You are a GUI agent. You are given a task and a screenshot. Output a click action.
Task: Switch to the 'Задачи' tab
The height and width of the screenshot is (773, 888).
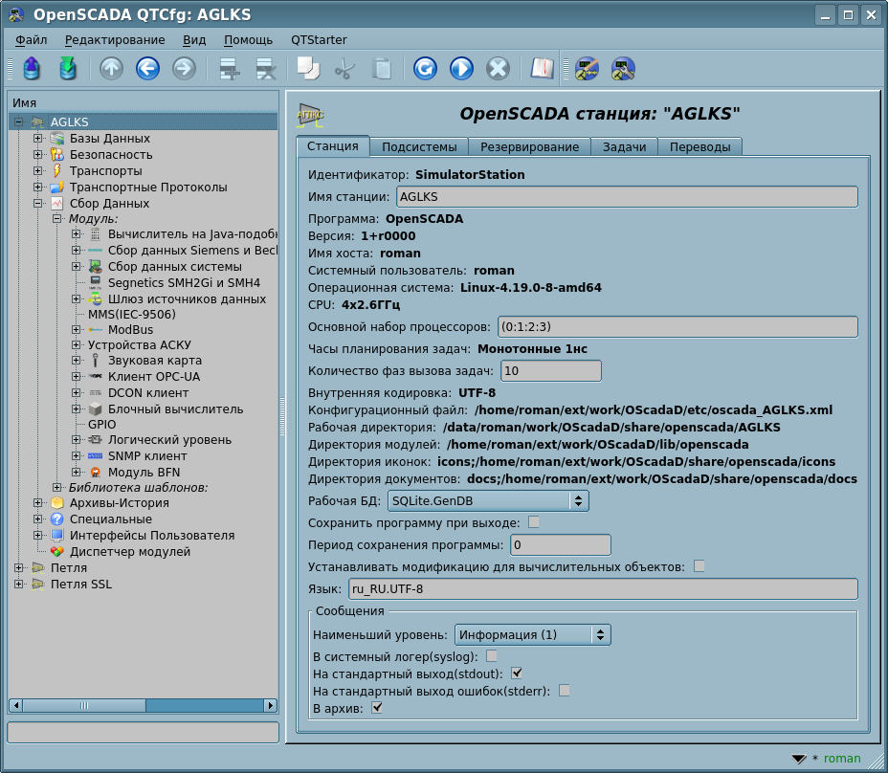624,146
